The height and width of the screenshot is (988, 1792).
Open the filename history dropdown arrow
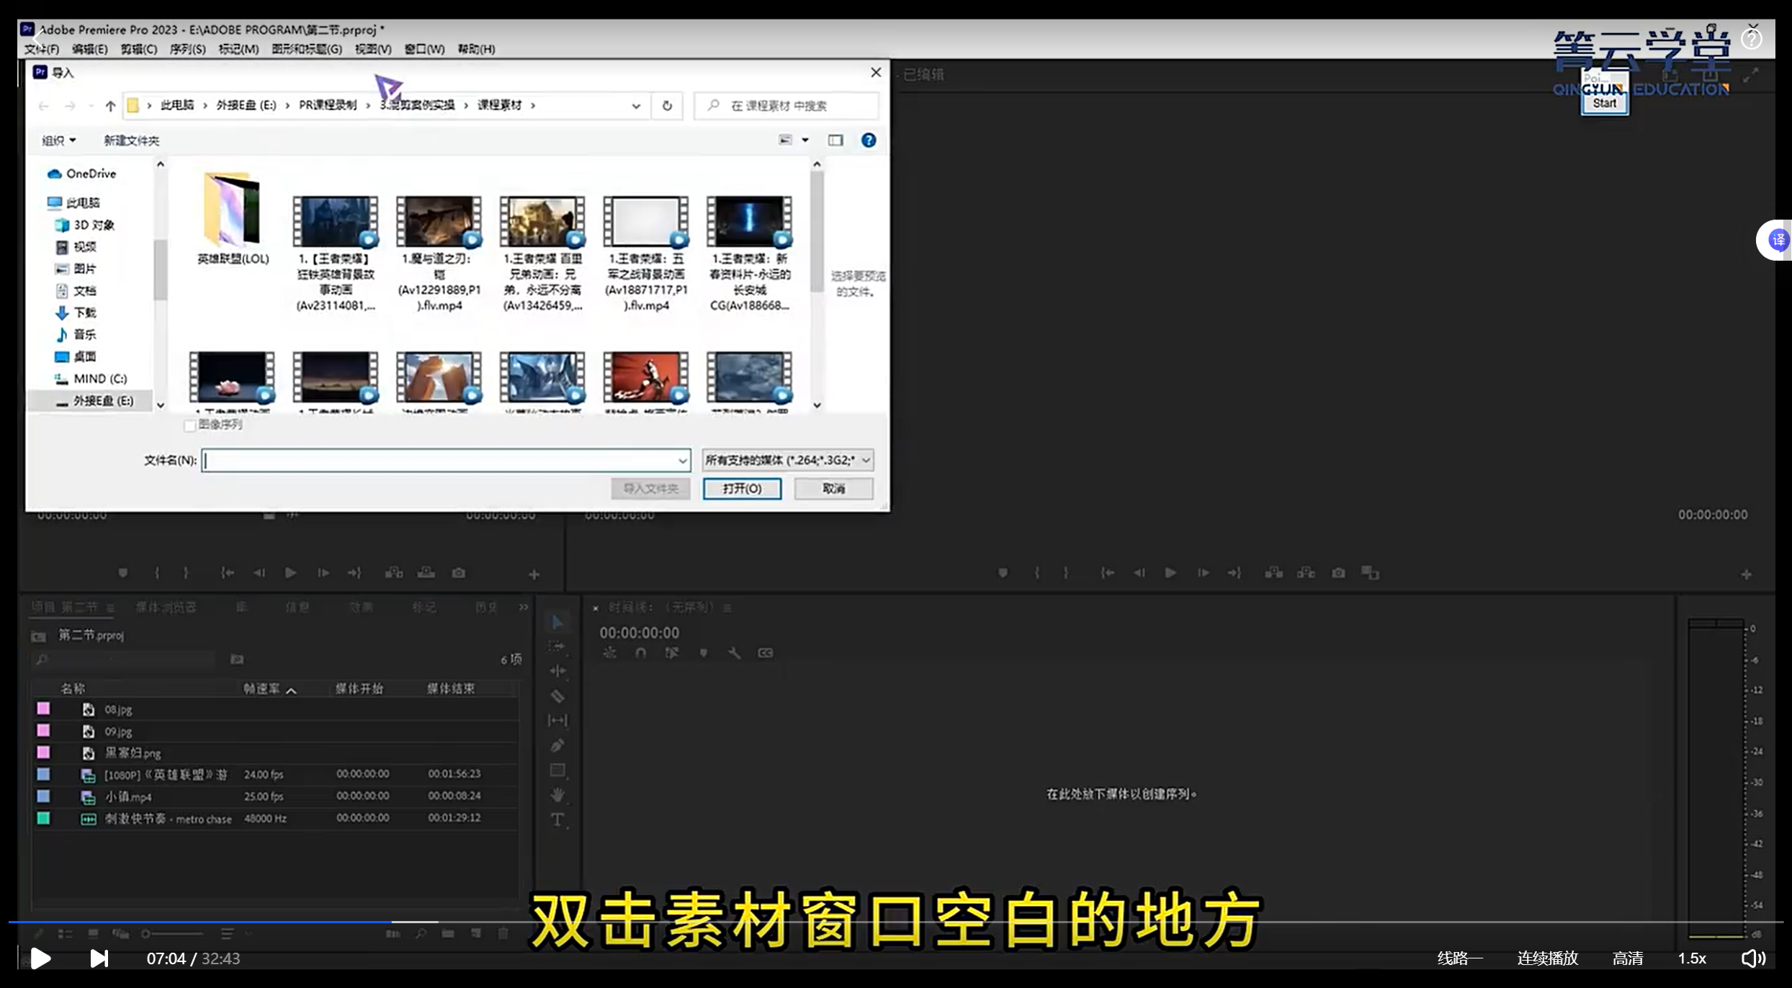tap(681, 460)
